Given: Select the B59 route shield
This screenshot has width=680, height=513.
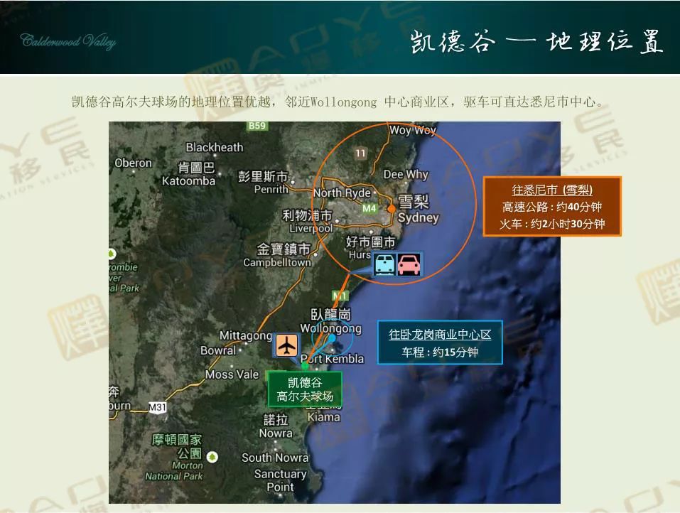Looking at the screenshot, I should click(x=257, y=126).
